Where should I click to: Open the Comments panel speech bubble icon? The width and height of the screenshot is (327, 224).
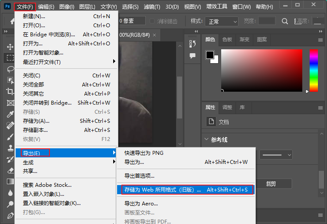(x=193, y=56)
